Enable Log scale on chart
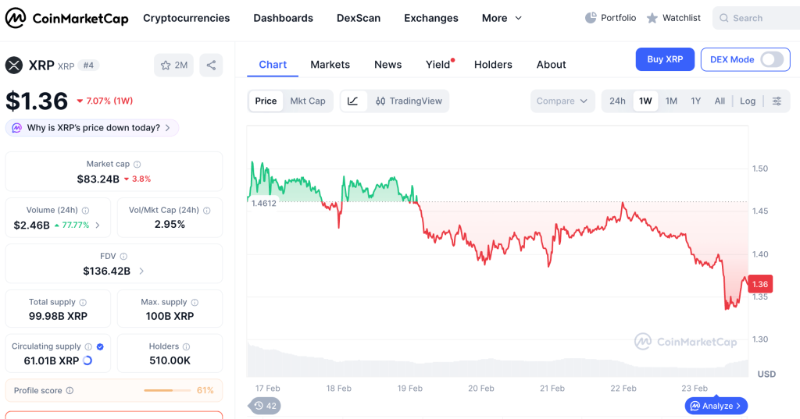The image size is (800, 419). 748,101
